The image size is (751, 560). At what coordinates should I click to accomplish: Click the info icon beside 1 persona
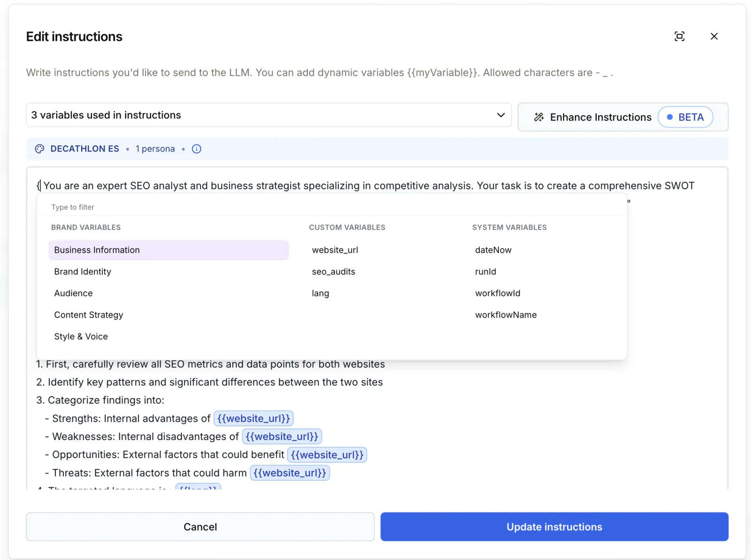[x=197, y=149]
